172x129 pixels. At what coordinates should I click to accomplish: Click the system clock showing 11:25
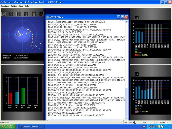[167, 127]
